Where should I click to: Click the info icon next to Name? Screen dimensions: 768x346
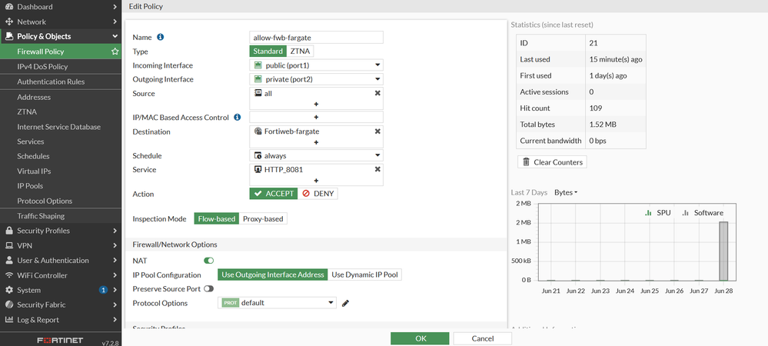click(x=161, y=37)
